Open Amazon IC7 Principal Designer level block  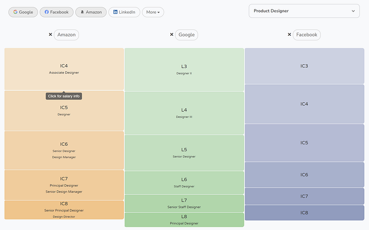tap(64, 185)
